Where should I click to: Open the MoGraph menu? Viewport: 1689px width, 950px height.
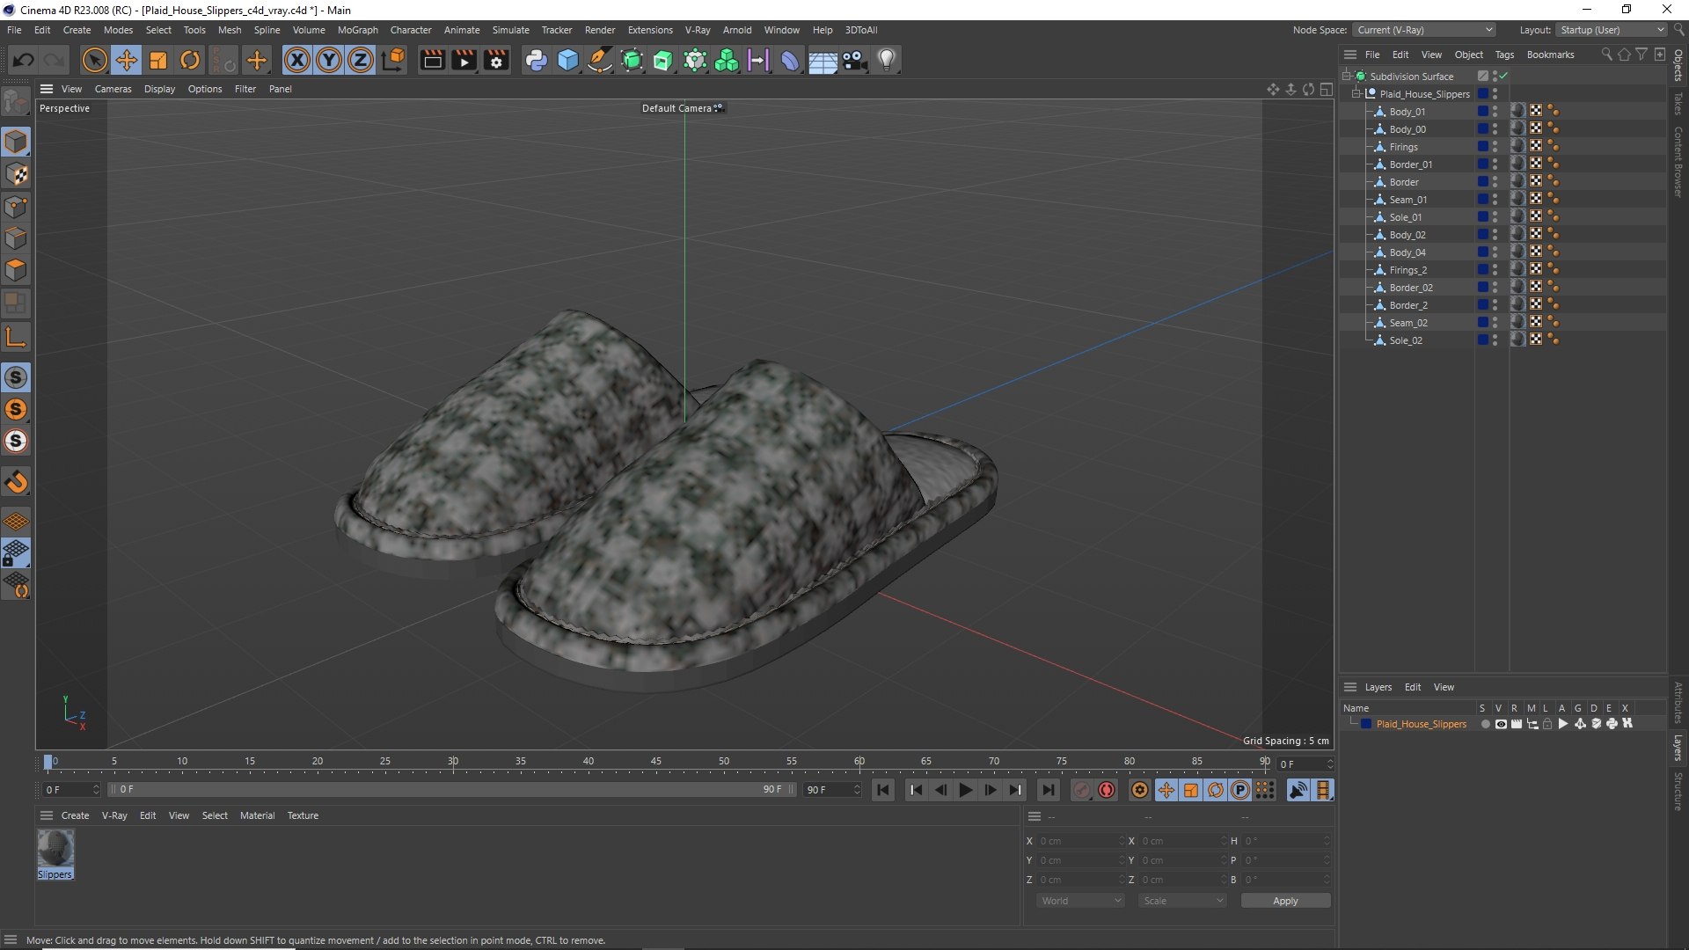point(357,30)
